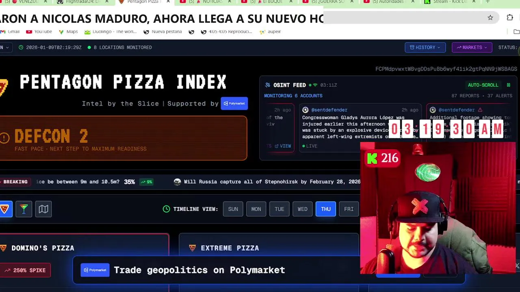Toggle AUTO-SCROLL in OSINT feed
520x292 pixels.
tap(483, 85)
